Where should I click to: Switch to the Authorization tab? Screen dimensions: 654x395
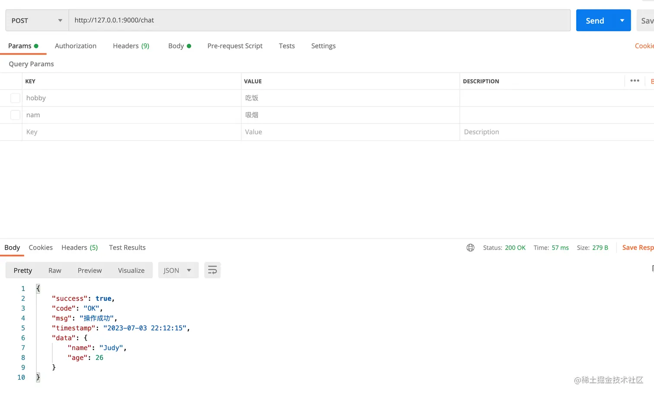point(76,46)
